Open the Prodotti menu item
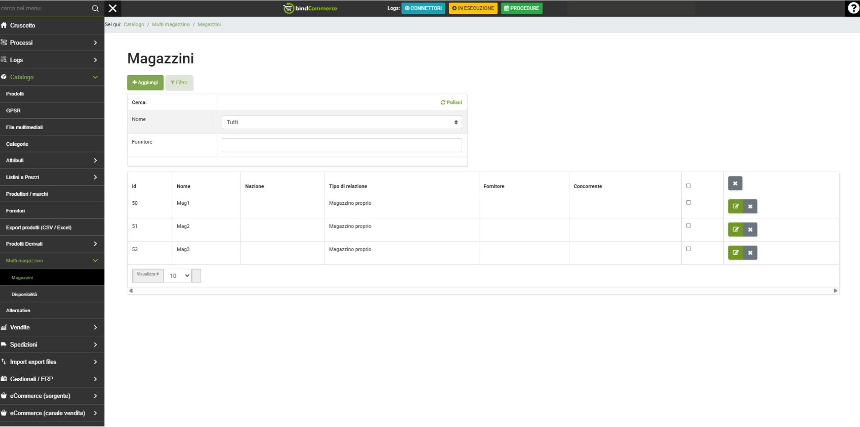860x427 pixels. (15, 94)
